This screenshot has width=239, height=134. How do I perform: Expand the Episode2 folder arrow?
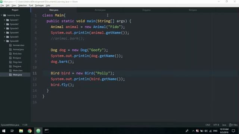pos(4,24)
